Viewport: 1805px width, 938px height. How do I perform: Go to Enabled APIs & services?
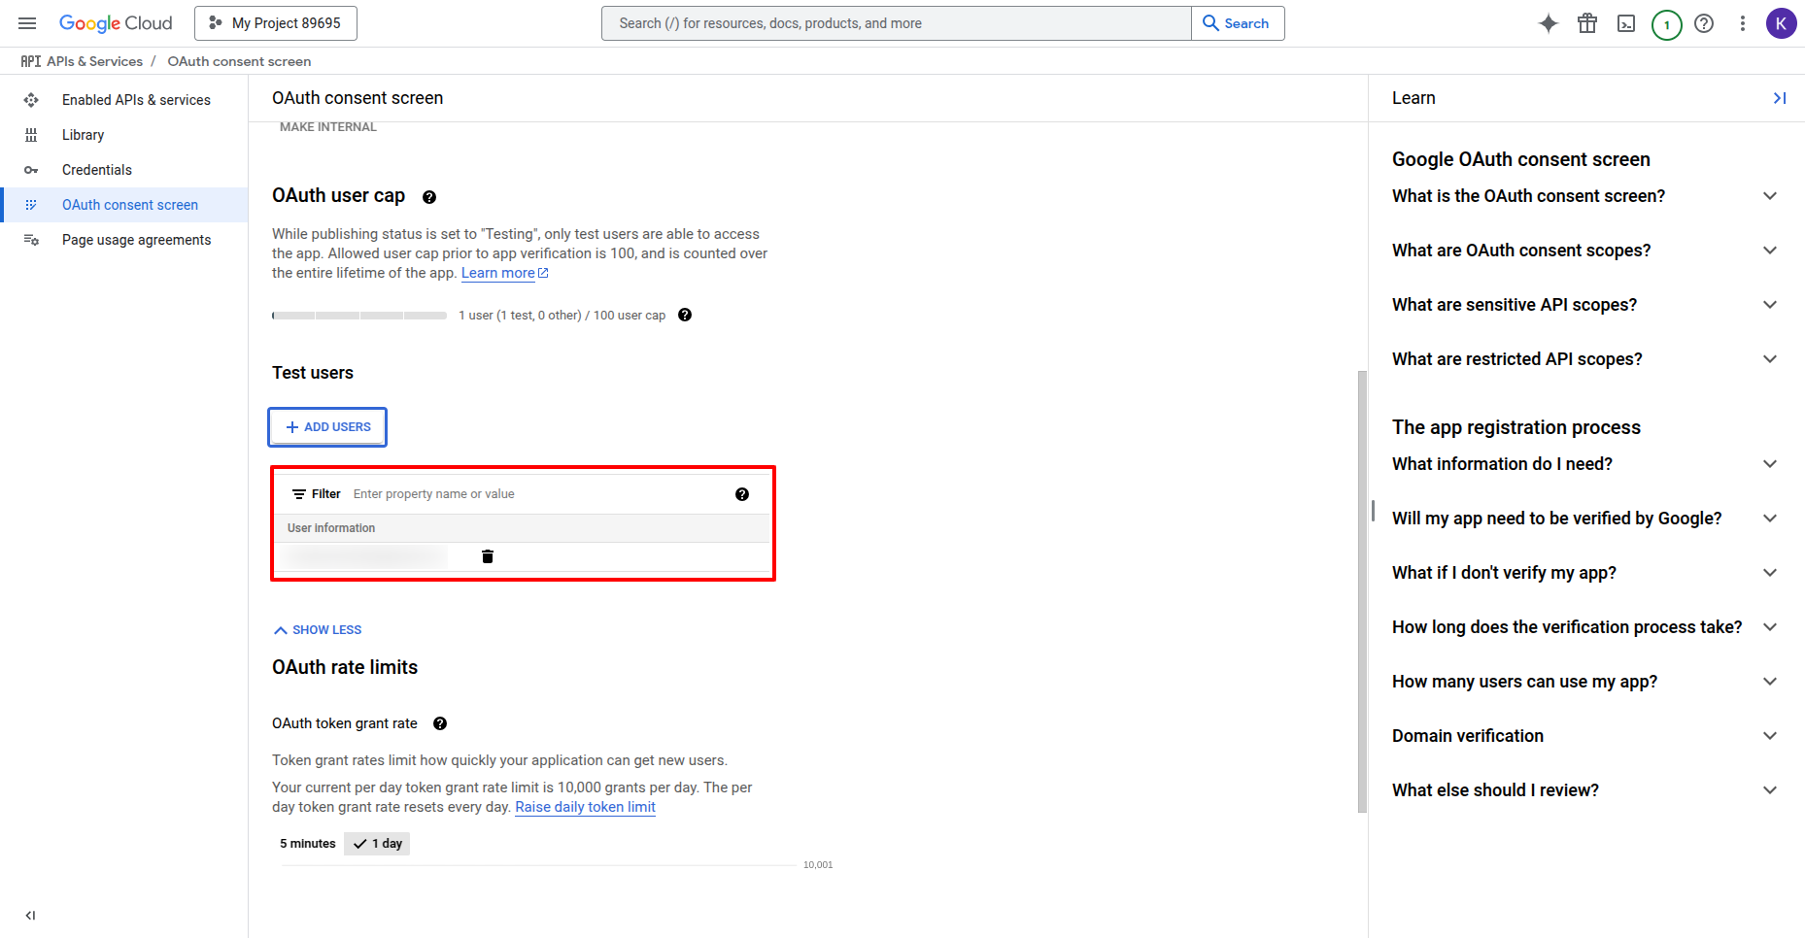coord(124,100)
